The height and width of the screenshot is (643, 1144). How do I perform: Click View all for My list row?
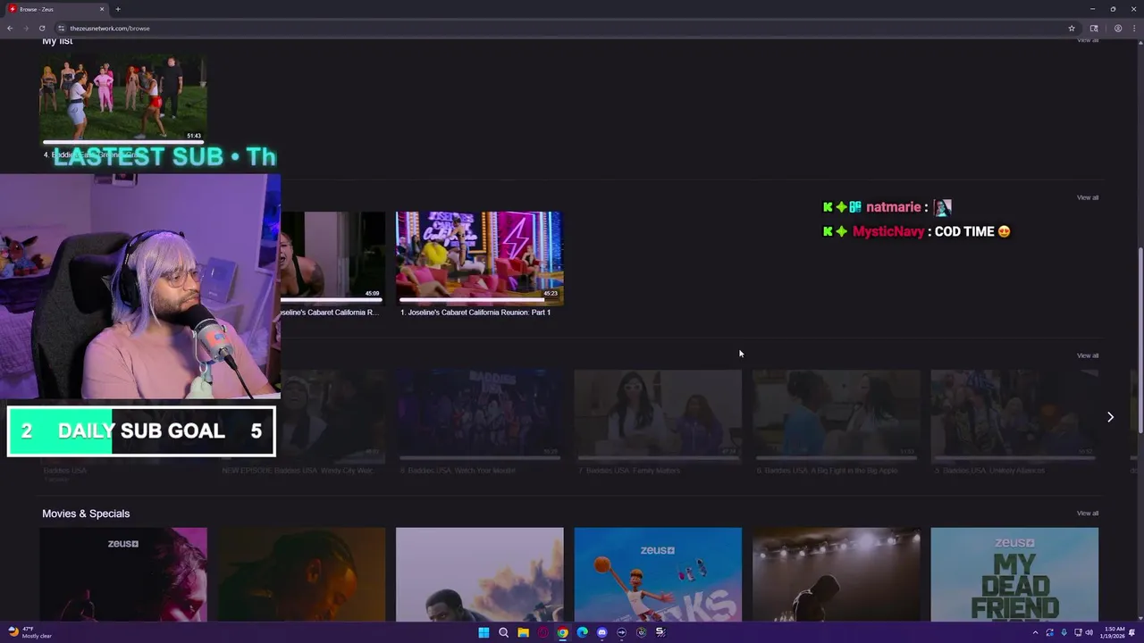pos(1088,41)
